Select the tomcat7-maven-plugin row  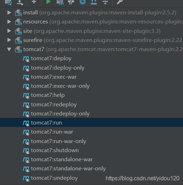click(92, 49)
